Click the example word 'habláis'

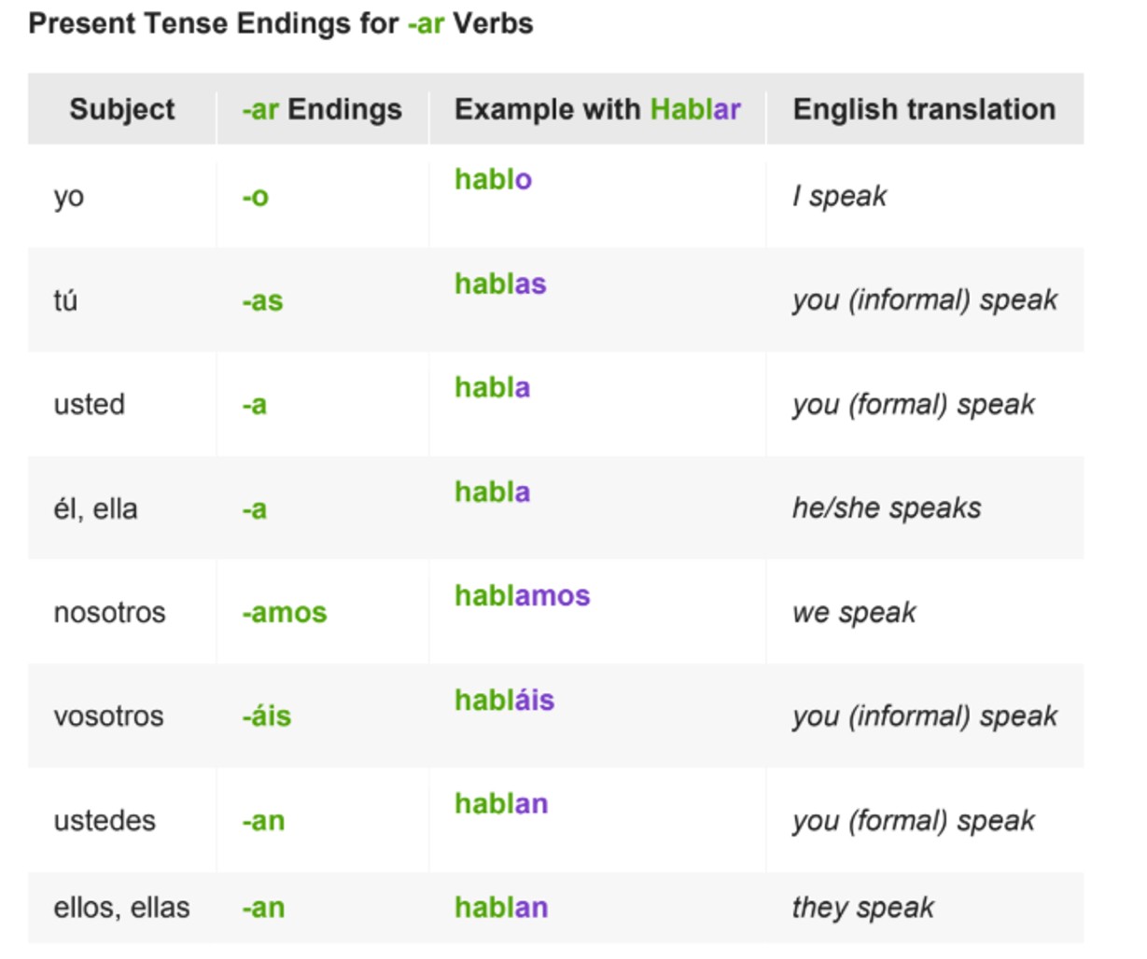coord(504,700)
